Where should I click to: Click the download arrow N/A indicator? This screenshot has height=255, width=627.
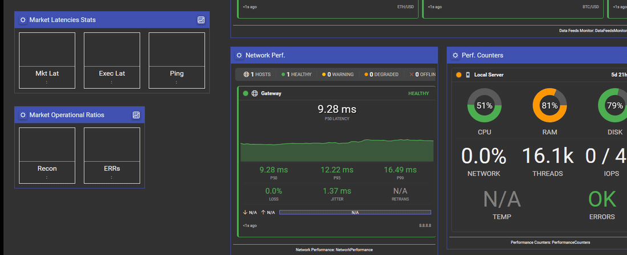(250, 212)
